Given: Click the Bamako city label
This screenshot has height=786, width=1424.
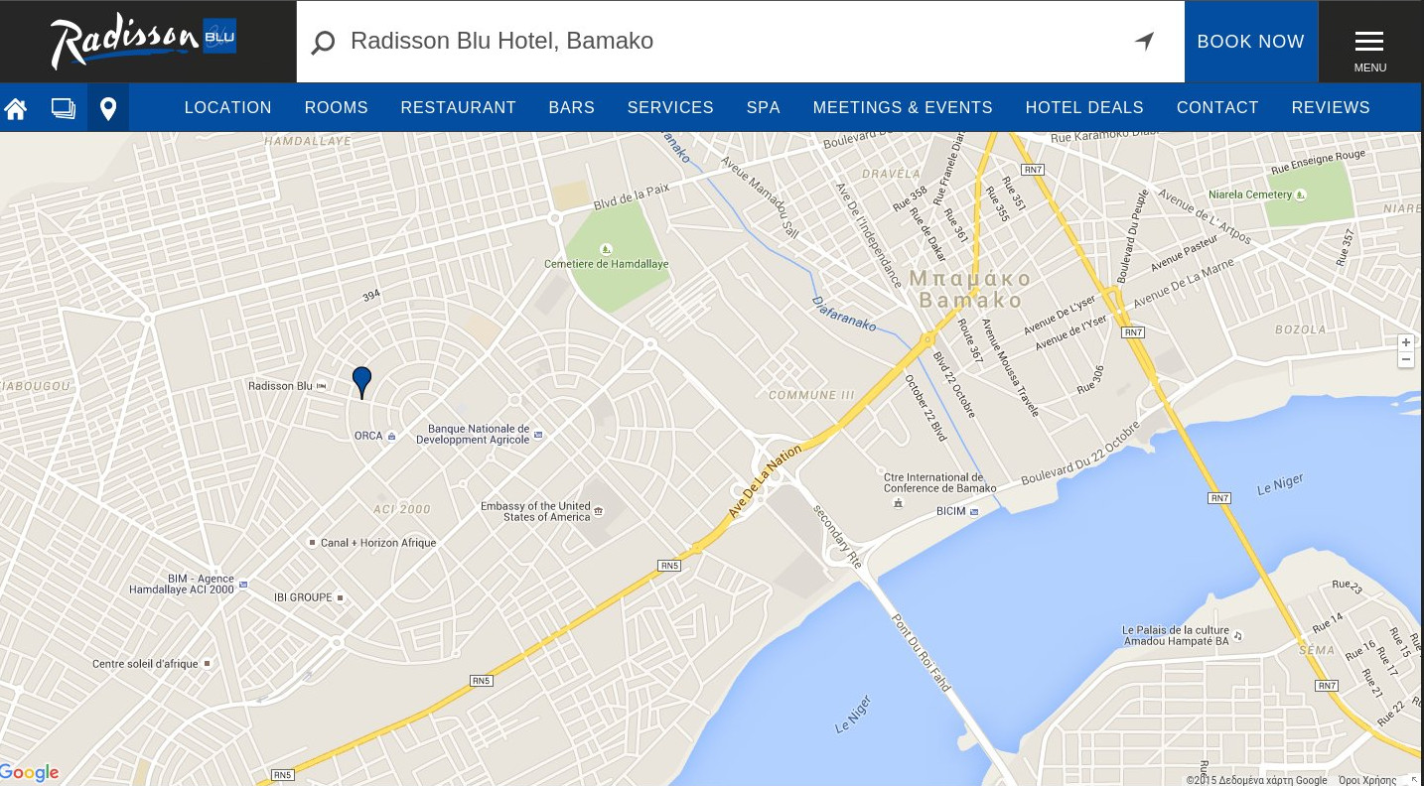Looking at the screenshot, I should pyautogui.click(x=970, y=300).
